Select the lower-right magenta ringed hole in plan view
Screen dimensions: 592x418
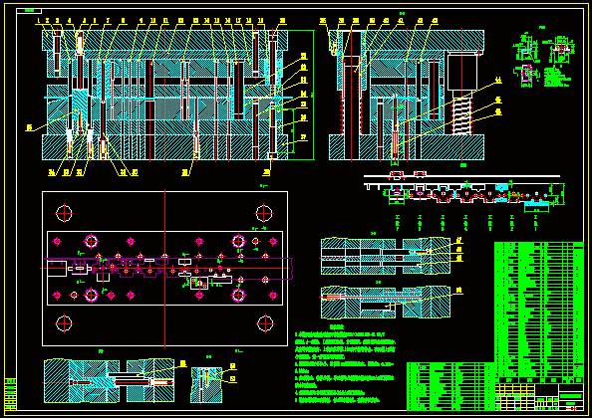[238, 296]
